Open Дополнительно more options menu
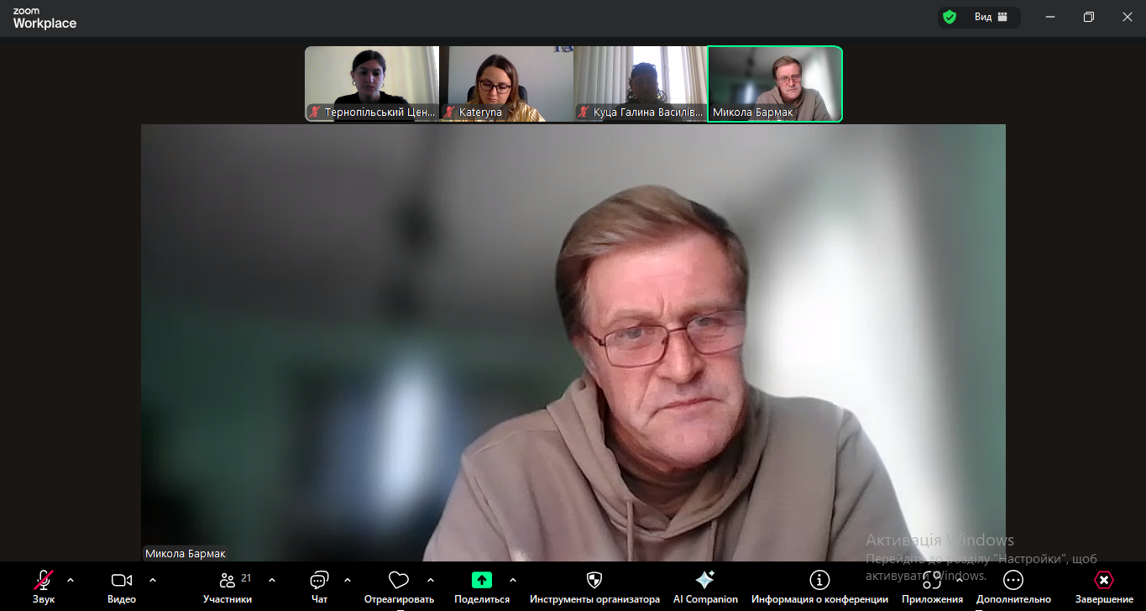Viewport: 1146px width, 611px height. (1013, 581)
